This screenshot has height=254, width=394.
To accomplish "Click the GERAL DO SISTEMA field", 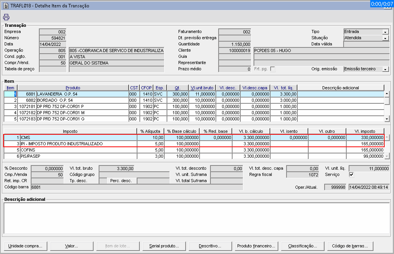I will pyautogui.click(x=116, y=63).
